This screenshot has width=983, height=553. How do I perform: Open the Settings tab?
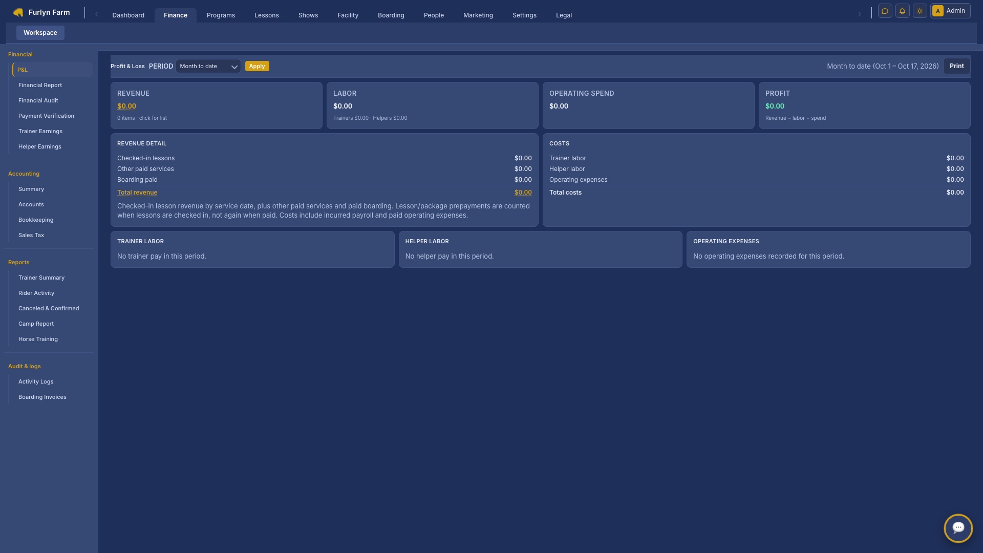pos(524,15)
